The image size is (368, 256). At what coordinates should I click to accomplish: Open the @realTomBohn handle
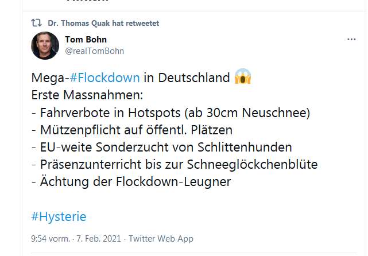pyautogui.click(x=94, y=51)
